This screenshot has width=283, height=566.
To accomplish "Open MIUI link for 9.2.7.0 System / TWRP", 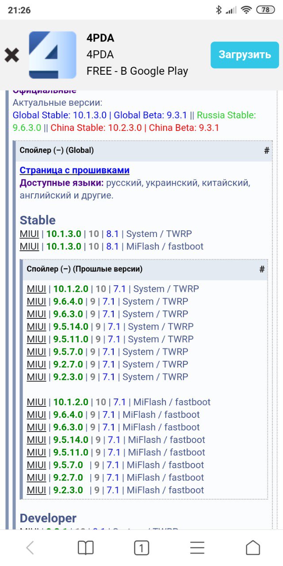I will pyautogui.click(x=36, y=364).
